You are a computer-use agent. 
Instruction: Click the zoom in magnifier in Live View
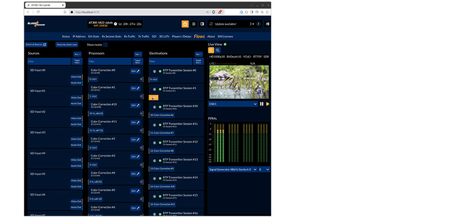pyautogui.click(x=218, y=50)
